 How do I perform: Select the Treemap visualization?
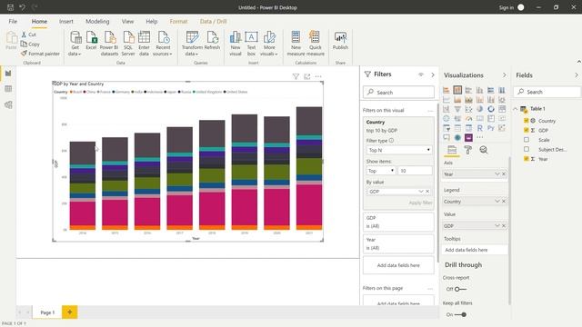pos(502,109)
